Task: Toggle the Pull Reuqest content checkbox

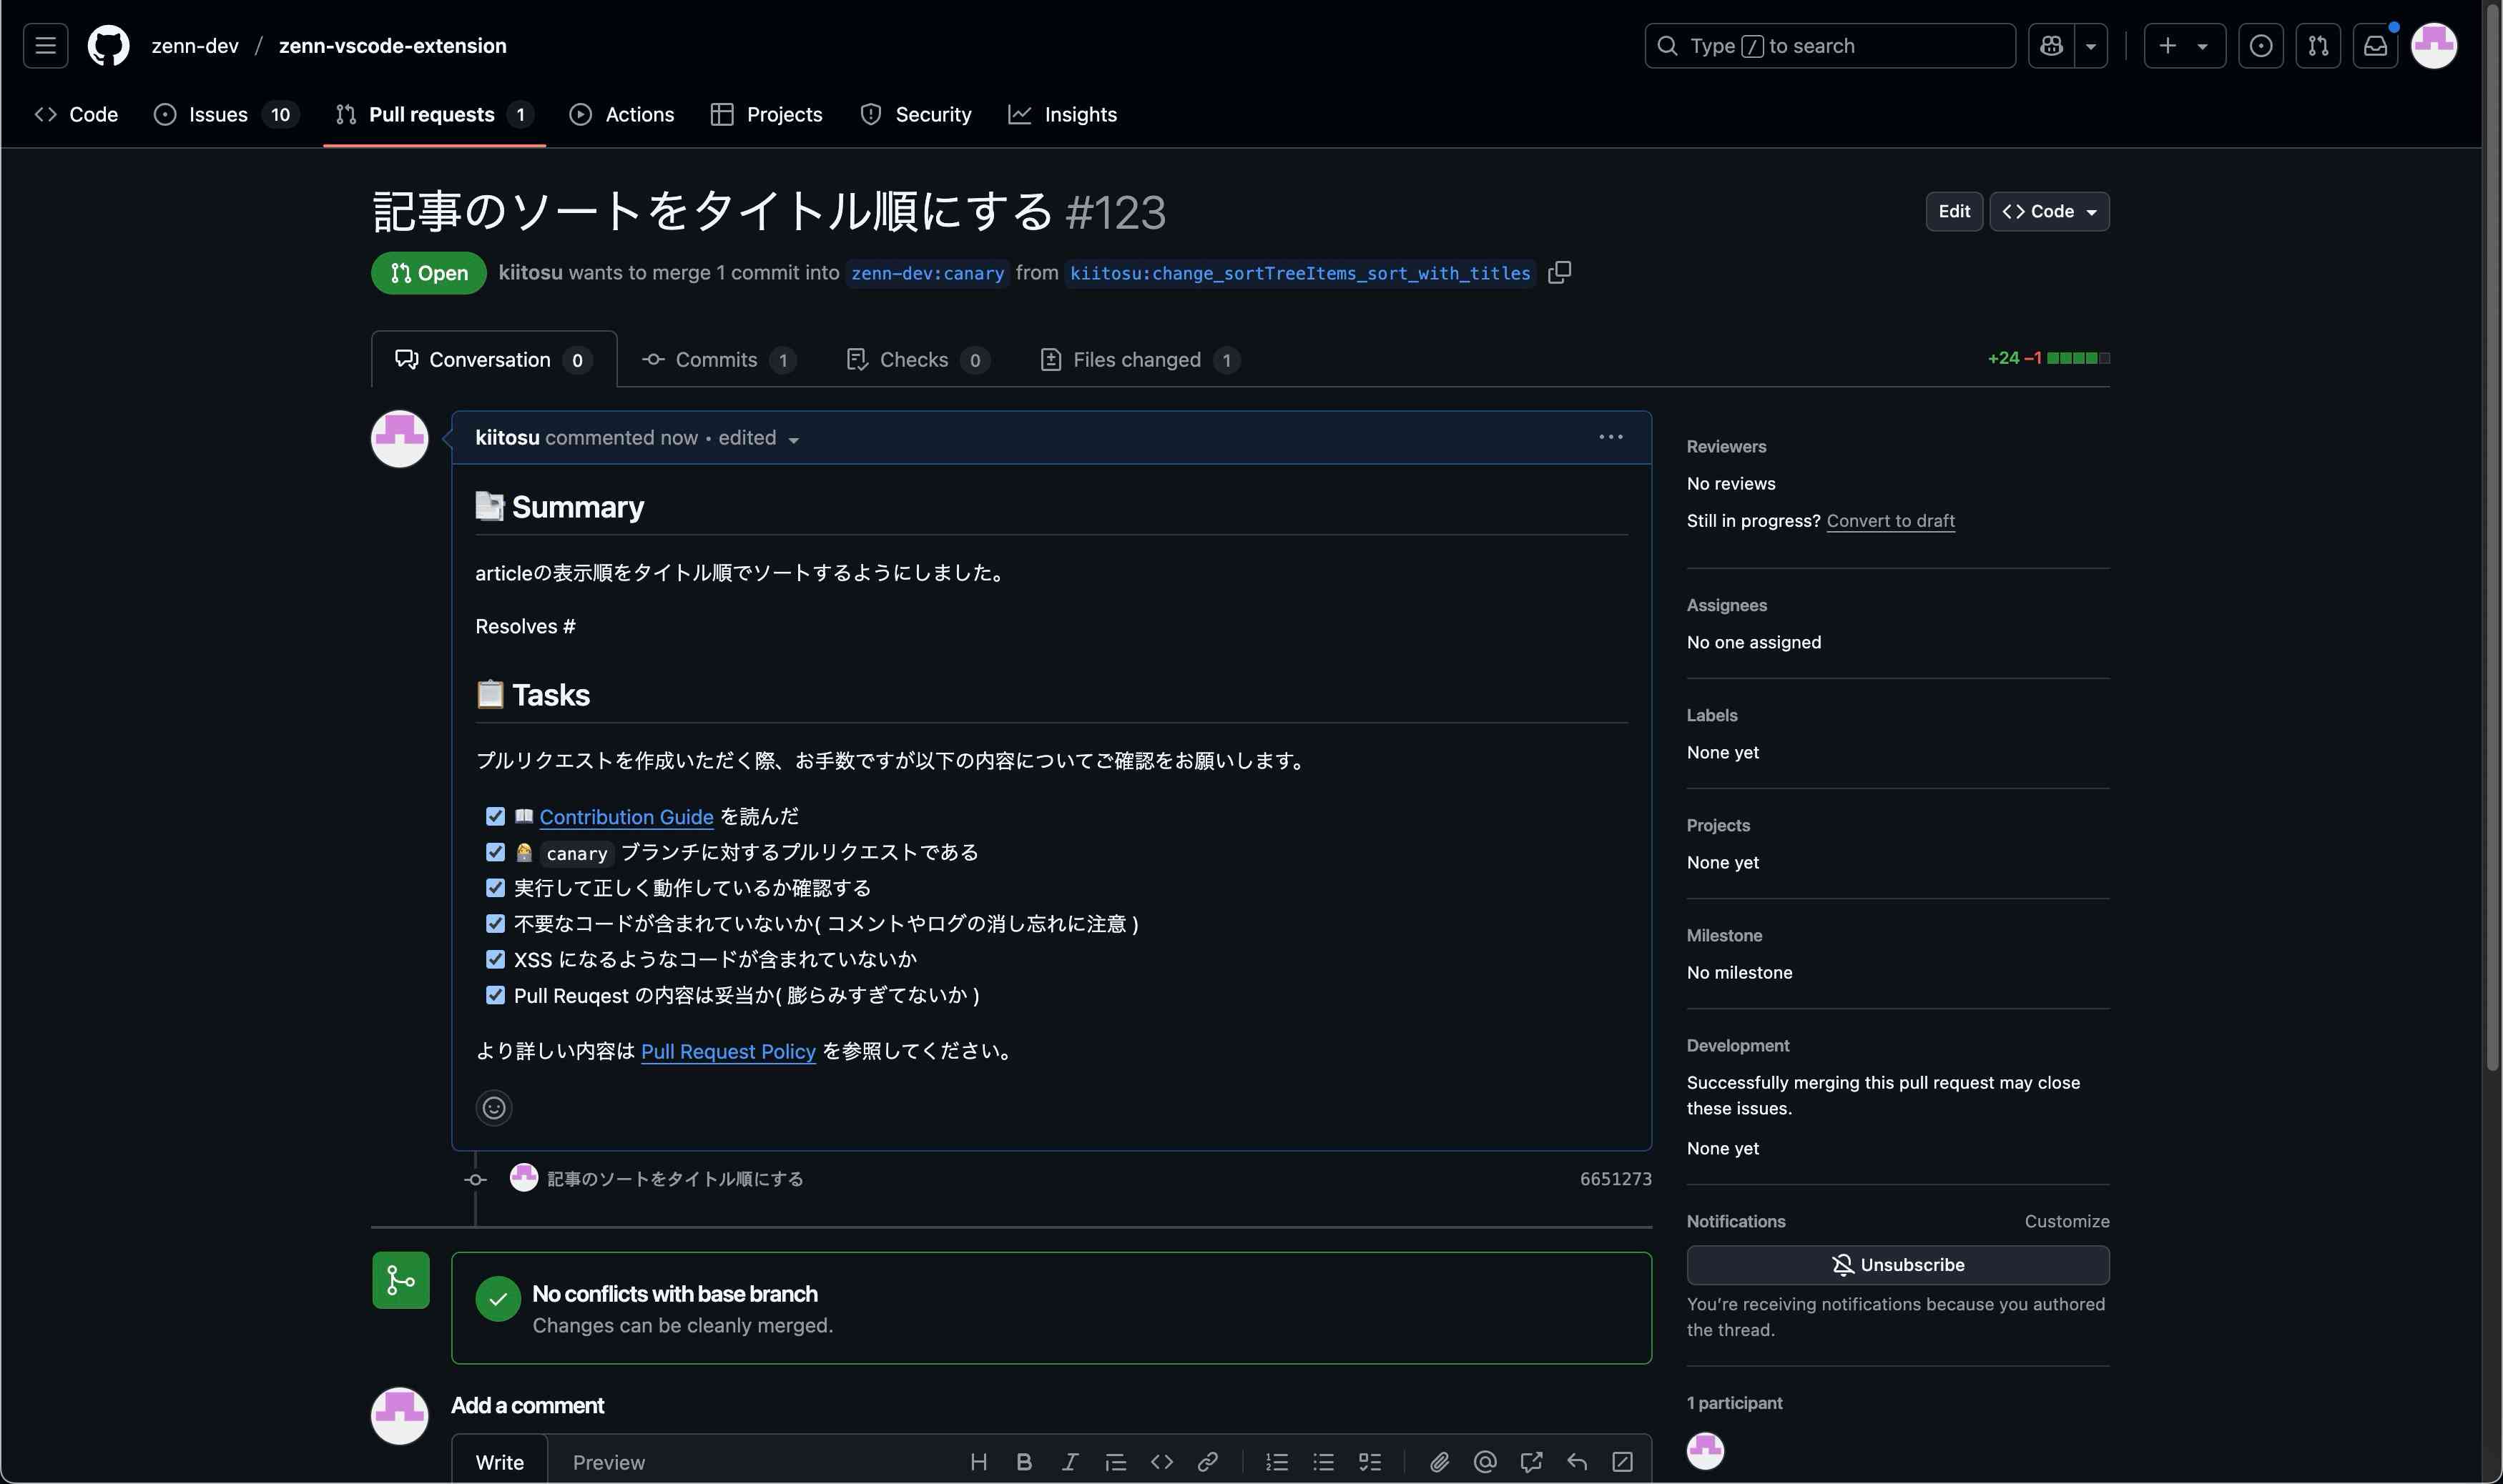Action: pos(495,995)
